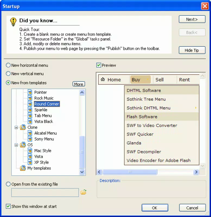Screen dimensions: 211x217
Task: Select the Alcatel Menu template label
Action: click(46, 133)
